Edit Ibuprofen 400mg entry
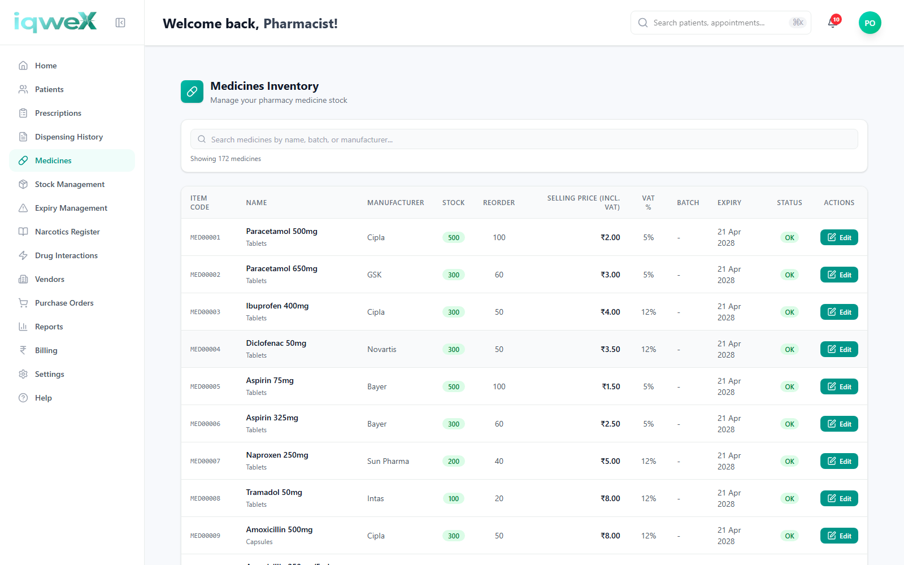 point(839,312)
